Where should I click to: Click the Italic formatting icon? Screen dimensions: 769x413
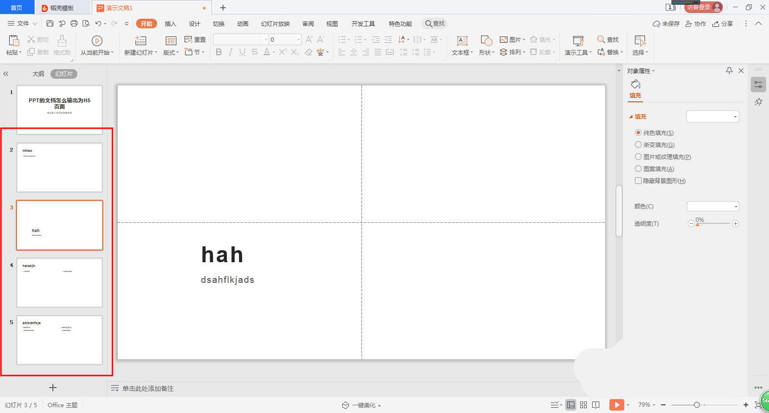pyautogui.click(x=231, y=52)
